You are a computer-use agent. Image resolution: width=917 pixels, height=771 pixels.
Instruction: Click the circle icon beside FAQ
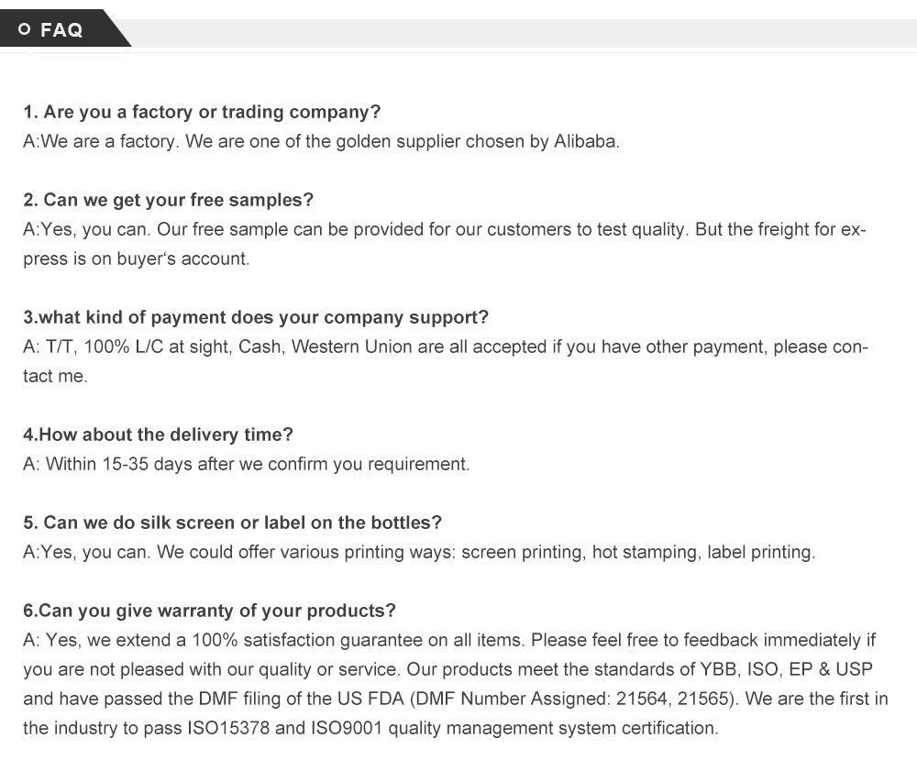click(25, 30)
